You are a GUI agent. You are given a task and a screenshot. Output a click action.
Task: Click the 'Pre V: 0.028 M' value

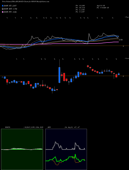click(x=102, y=8)
